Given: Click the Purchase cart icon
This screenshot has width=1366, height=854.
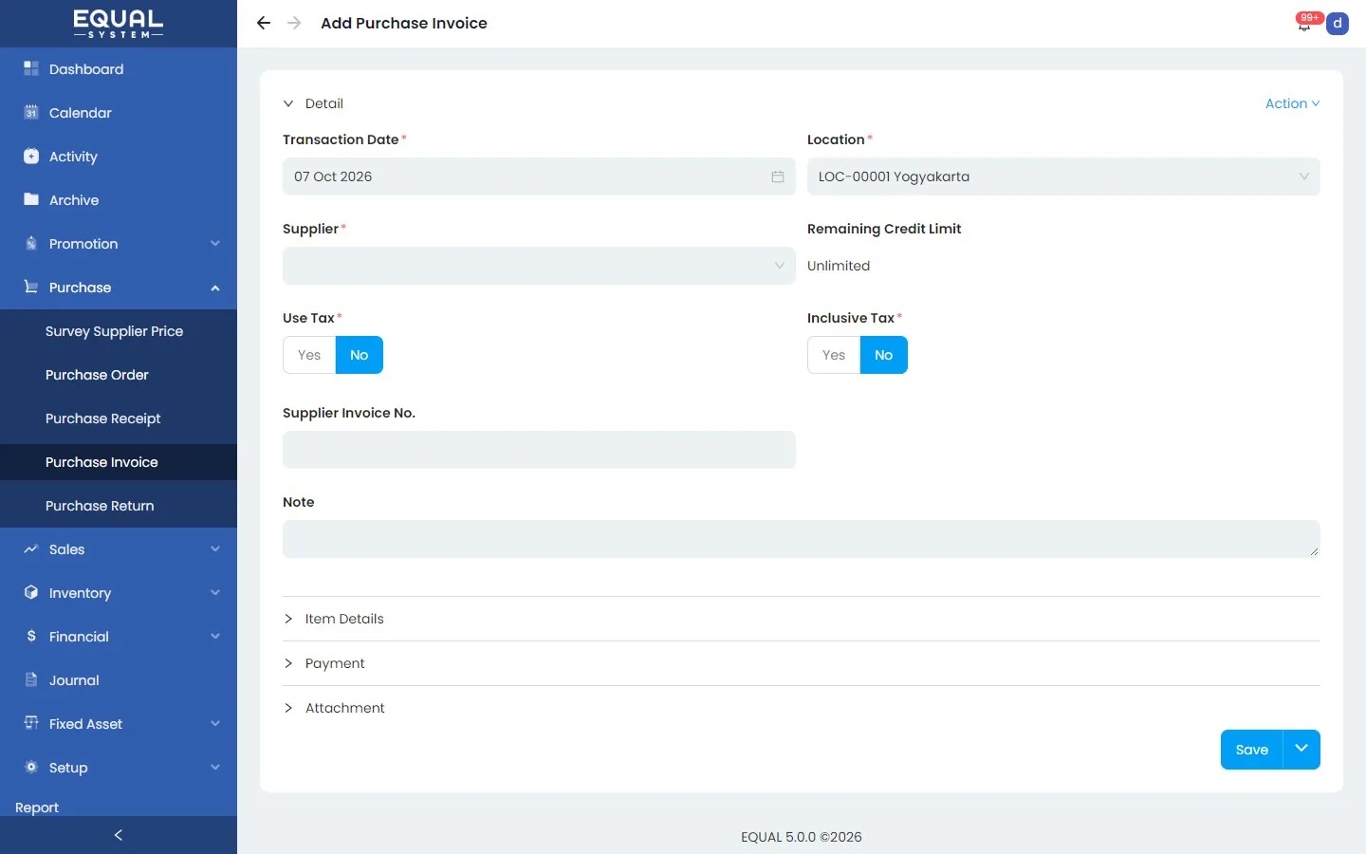Looking at the screenshot, I should [x=31, y=287].
